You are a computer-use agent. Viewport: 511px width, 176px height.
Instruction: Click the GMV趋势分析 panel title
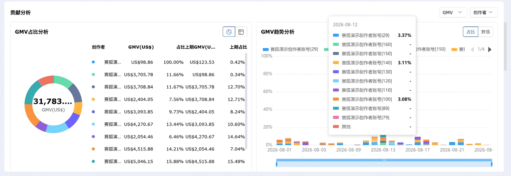click(x=277, y=32)
